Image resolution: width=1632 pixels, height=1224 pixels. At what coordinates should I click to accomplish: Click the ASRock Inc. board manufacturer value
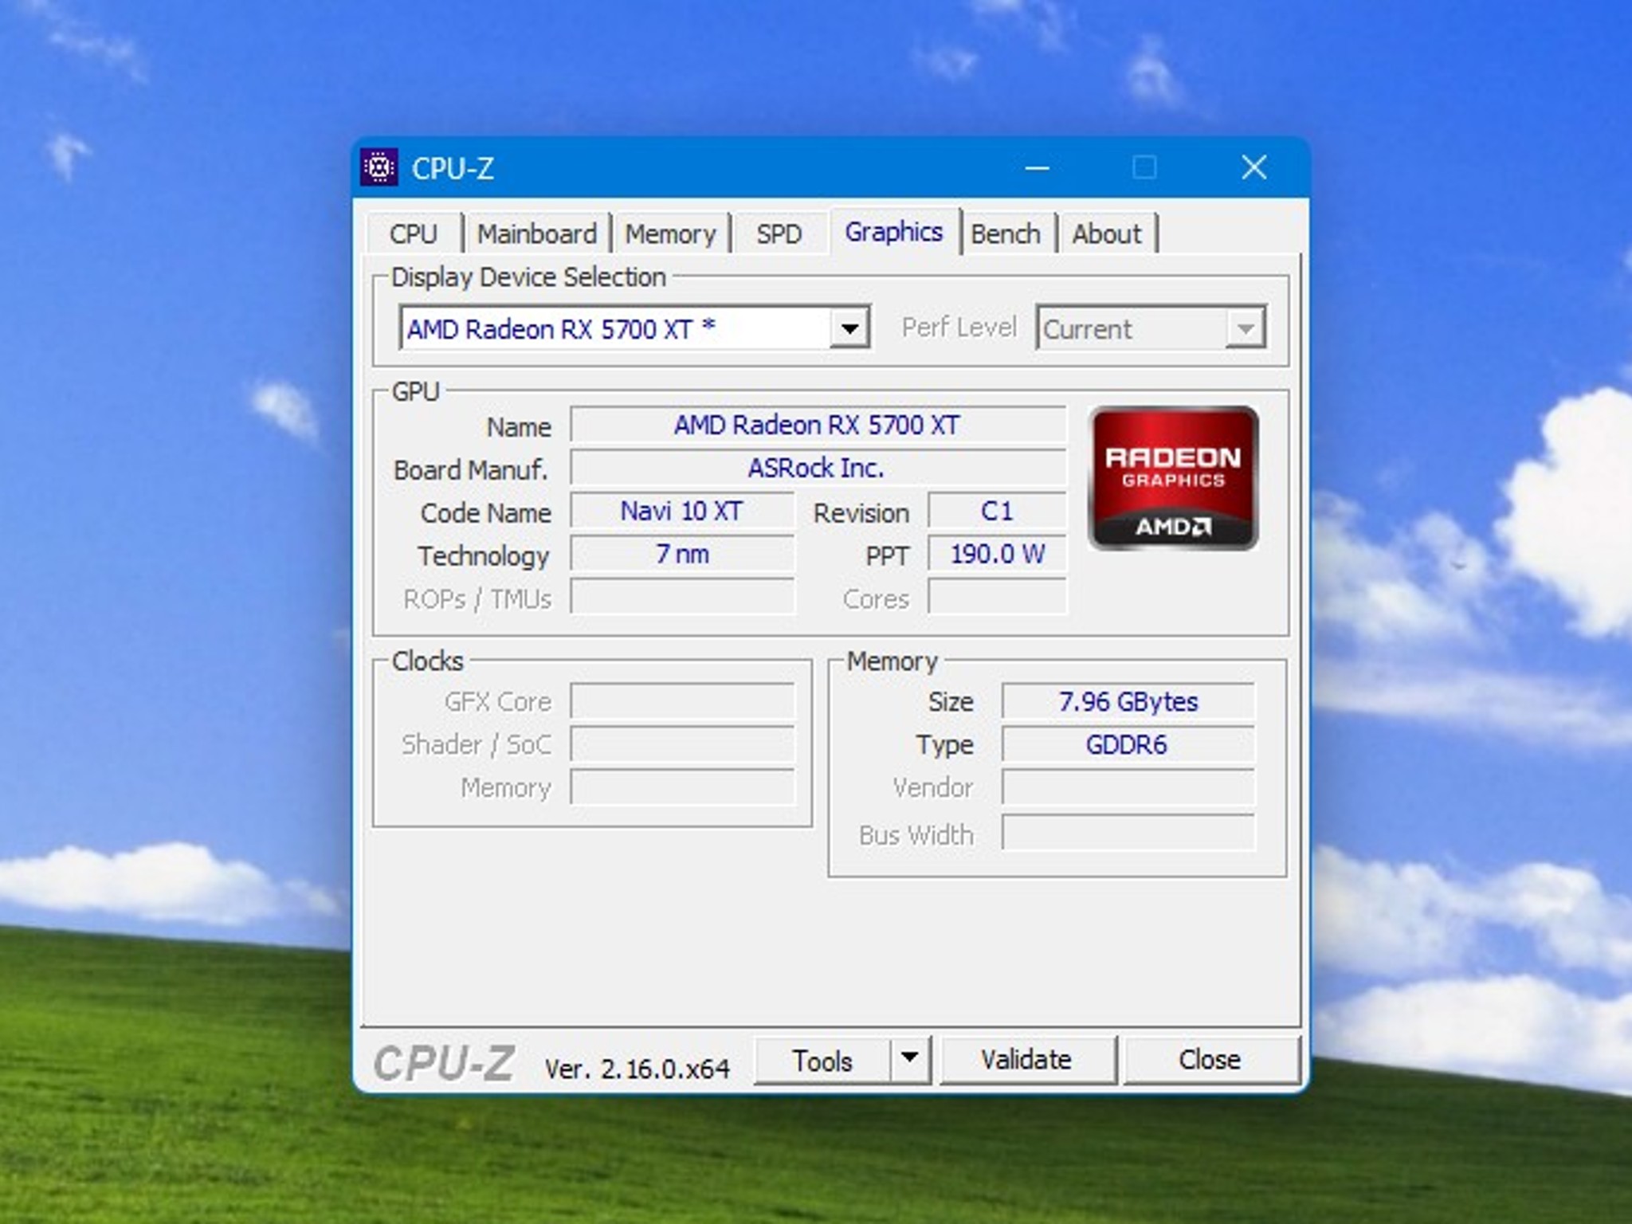(x=818, y=468)
